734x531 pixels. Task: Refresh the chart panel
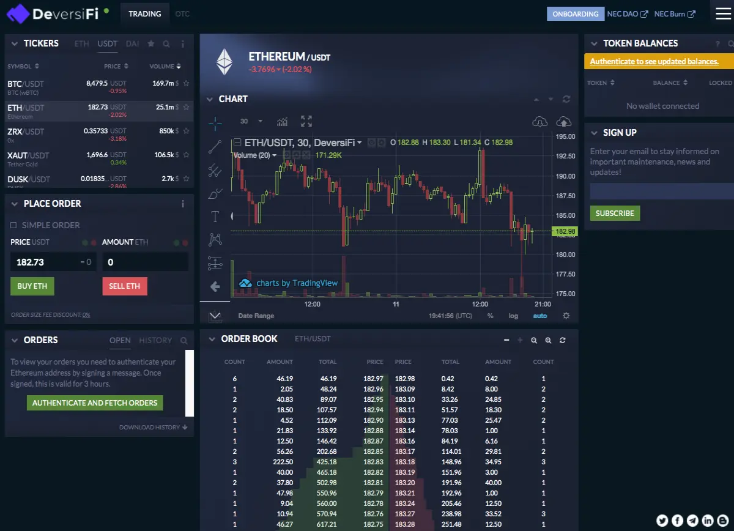click(x=566, y=99)
